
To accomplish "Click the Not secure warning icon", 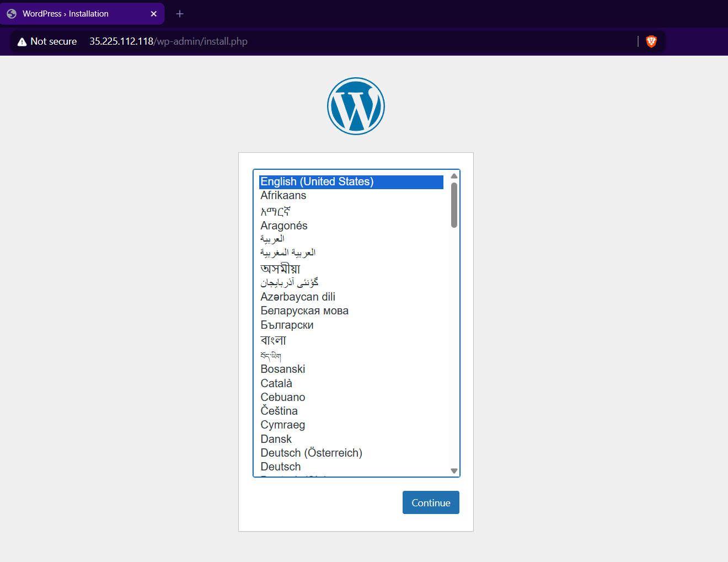I will click(x=22, y=42).
